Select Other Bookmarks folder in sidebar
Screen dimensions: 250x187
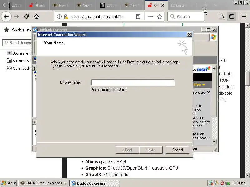click(x=19, y=68)
